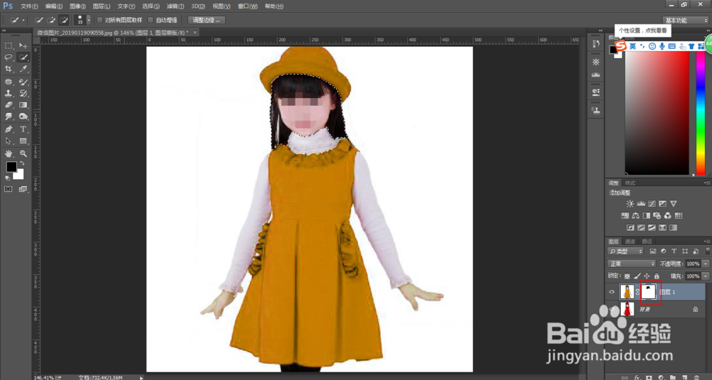The width and height of the screenshot is (712, 380).
Task: Choose Subtract from Selection mode
Action: point(63,20)
